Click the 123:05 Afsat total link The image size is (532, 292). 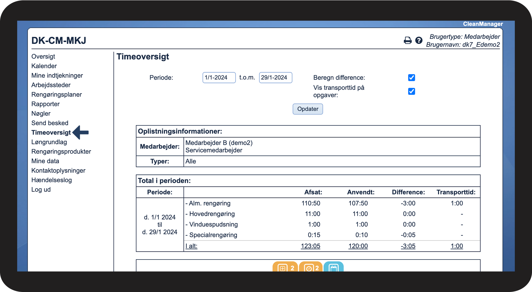tap(310, 246)
